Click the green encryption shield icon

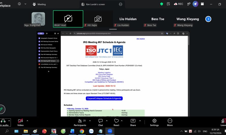162,4
